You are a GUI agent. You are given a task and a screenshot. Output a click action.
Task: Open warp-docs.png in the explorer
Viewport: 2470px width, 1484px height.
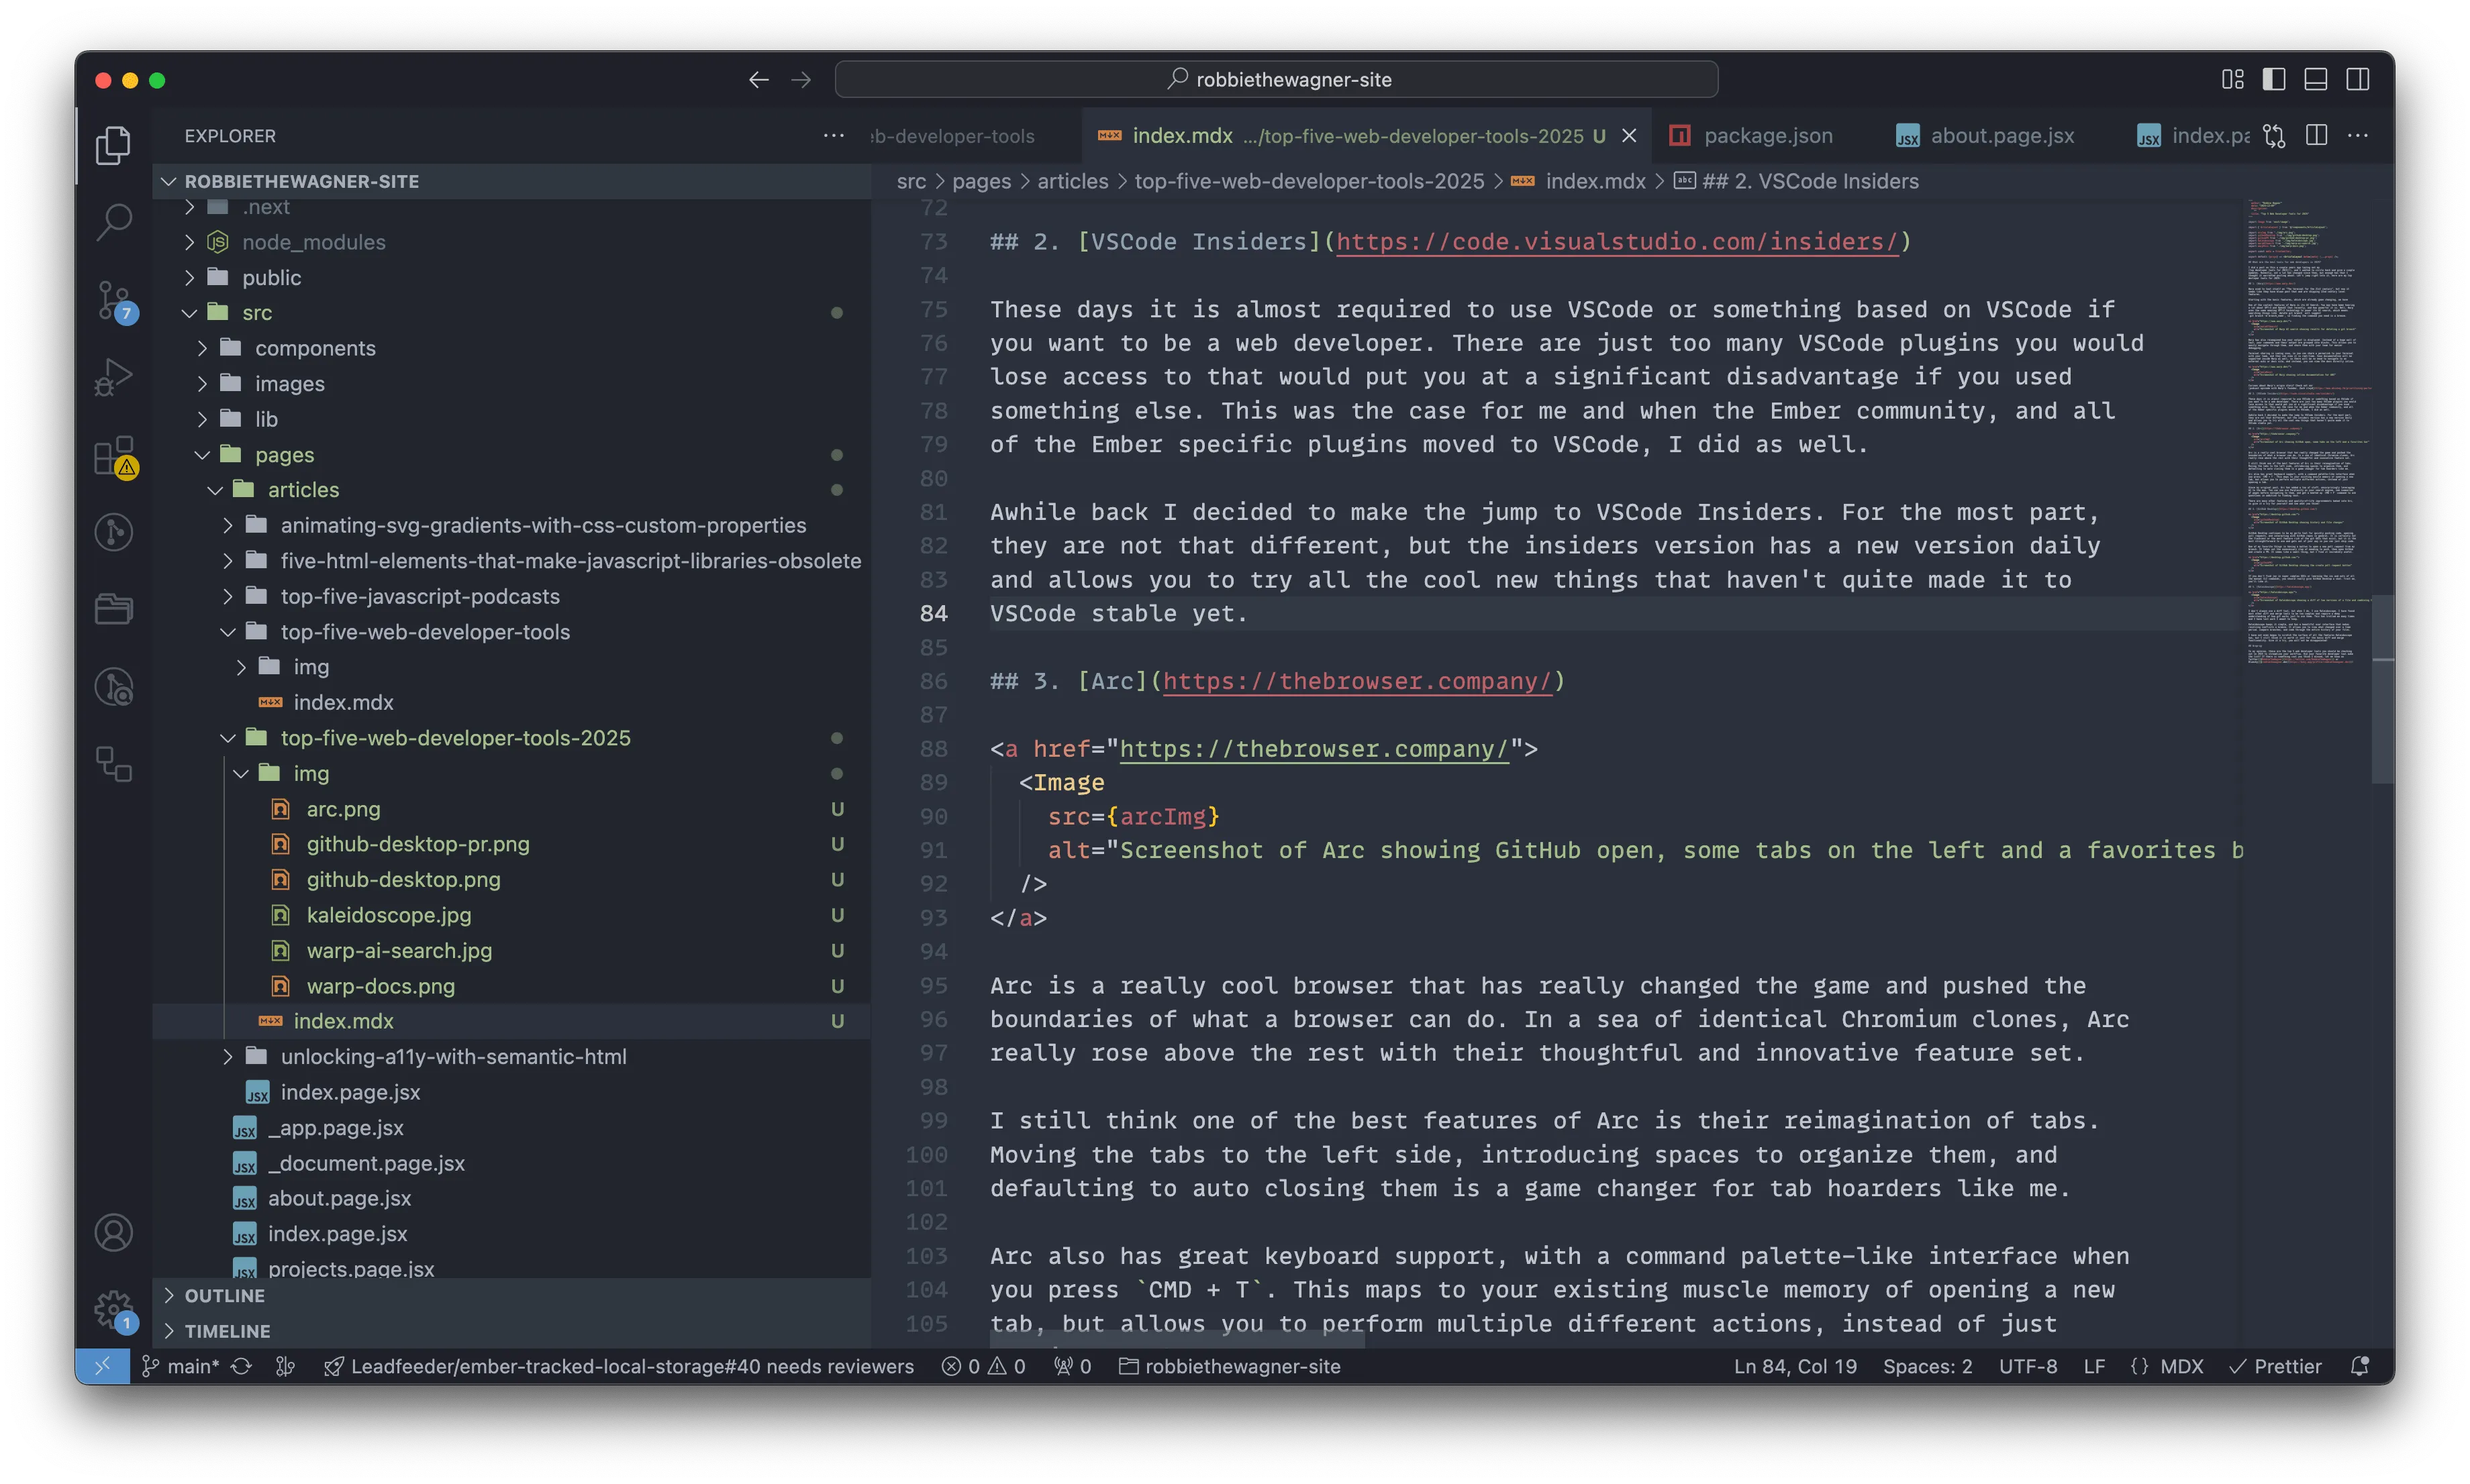(511, 986)
